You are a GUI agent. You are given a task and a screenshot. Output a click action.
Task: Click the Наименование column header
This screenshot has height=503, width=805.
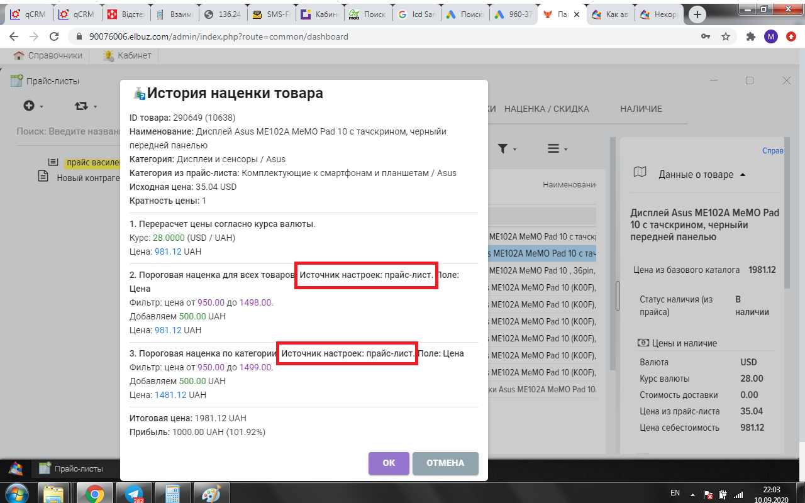coord(570,185)
